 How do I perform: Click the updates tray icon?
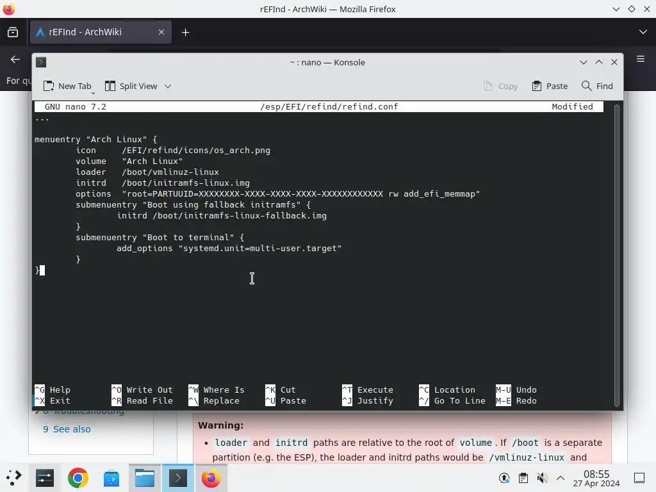click(x=504, y=478)
